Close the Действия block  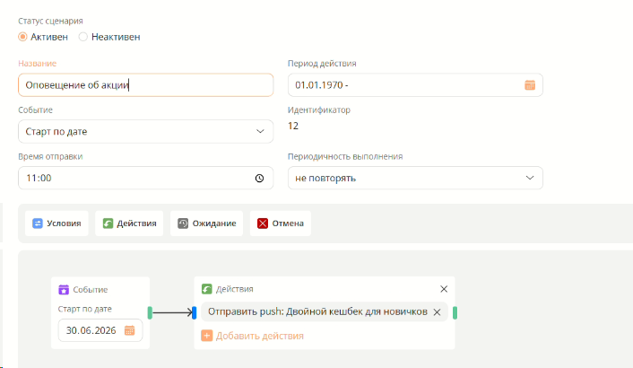pos(444,289)
